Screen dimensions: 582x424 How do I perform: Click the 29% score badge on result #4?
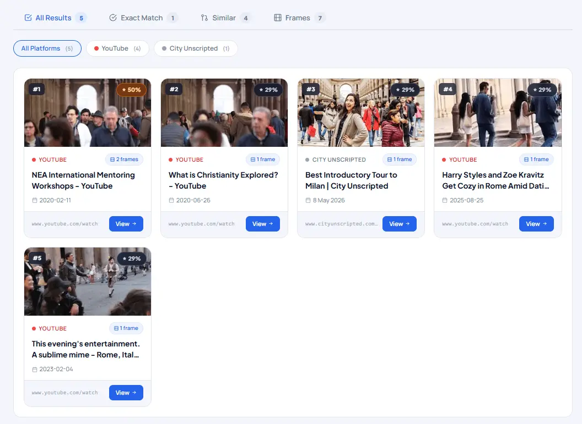542,90
